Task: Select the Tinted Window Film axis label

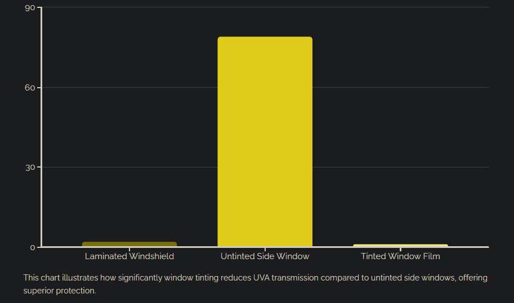Action: [400, 256]
